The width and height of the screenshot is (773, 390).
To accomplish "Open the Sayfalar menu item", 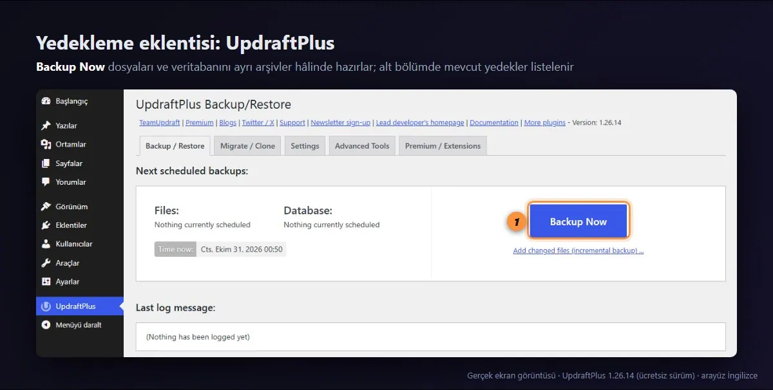I will tap(80, 163).
